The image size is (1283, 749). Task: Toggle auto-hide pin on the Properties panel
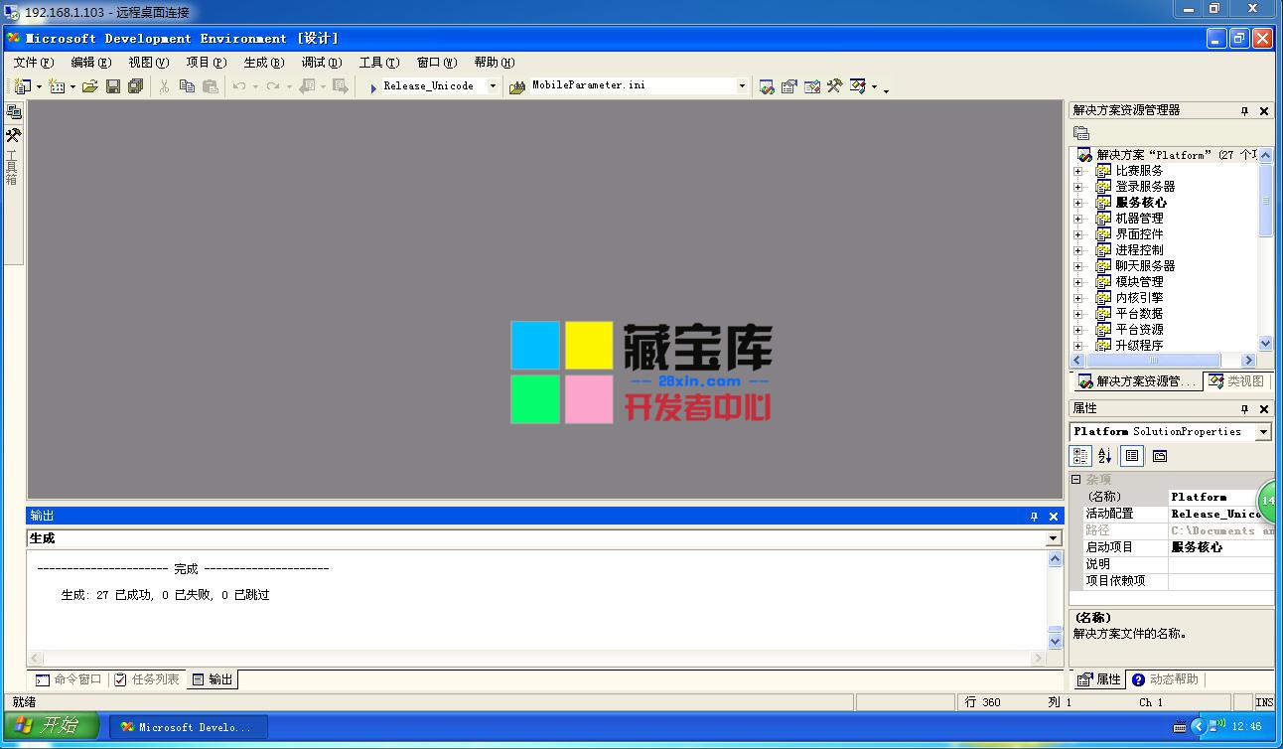[1244, 409]
